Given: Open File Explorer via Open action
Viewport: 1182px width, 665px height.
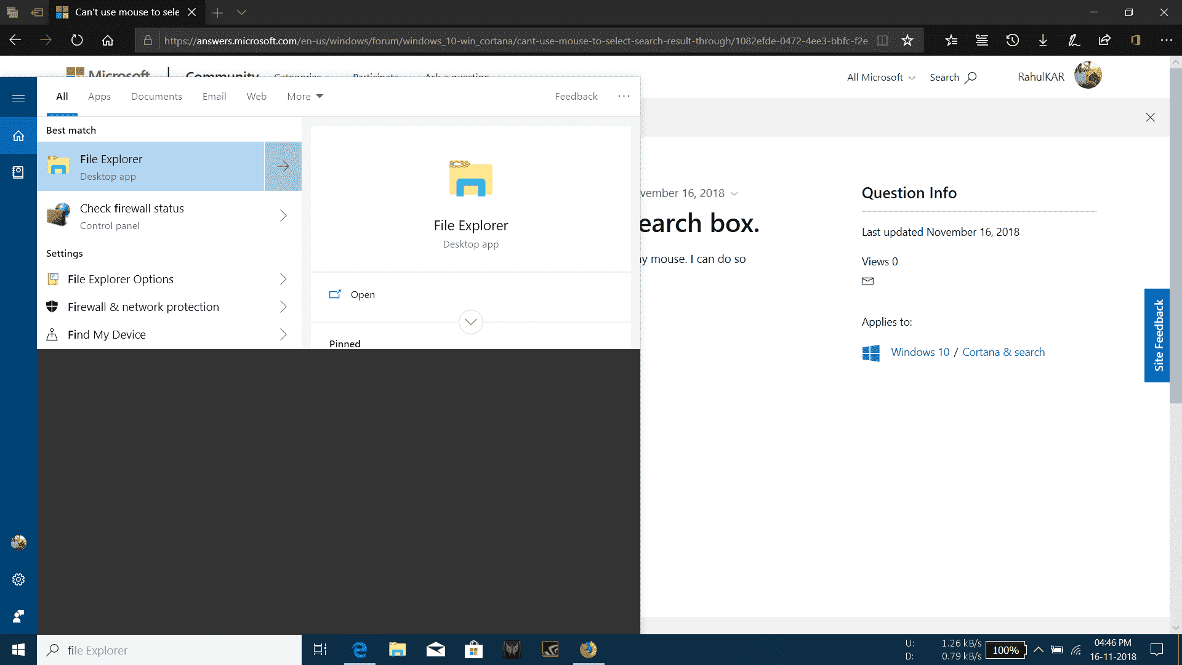Looking at the screenshot, I should click(x=471, y=294).
